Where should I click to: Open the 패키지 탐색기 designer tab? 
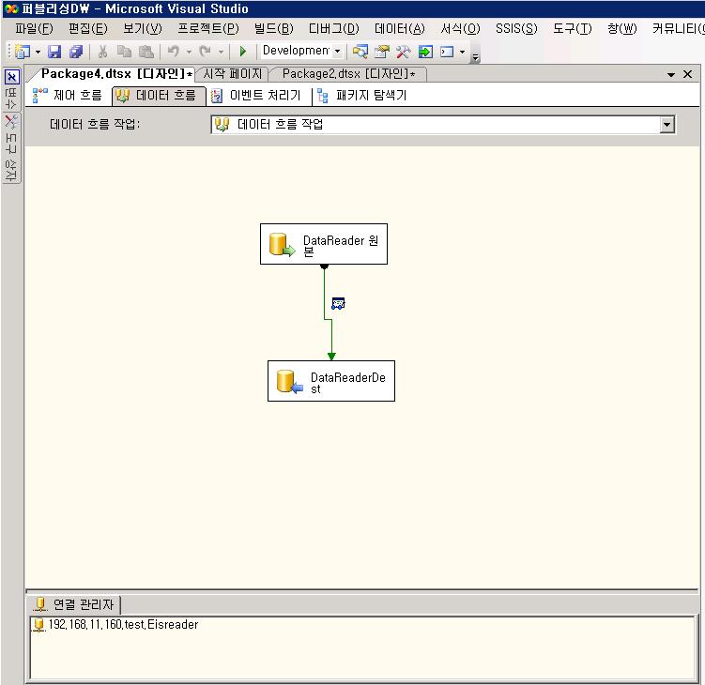(x=362, y=96)
